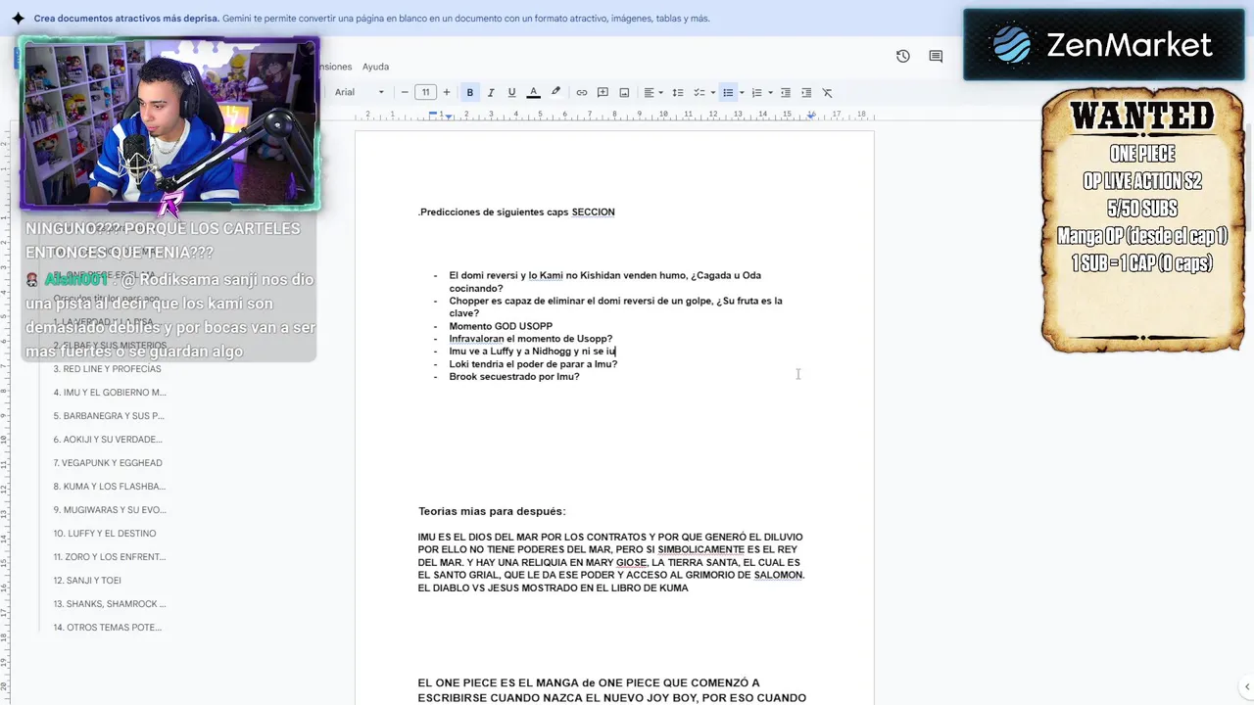
Task: Click the bullet 'Brook secuestrado por Imu?'
Action: tap(513, 377)
